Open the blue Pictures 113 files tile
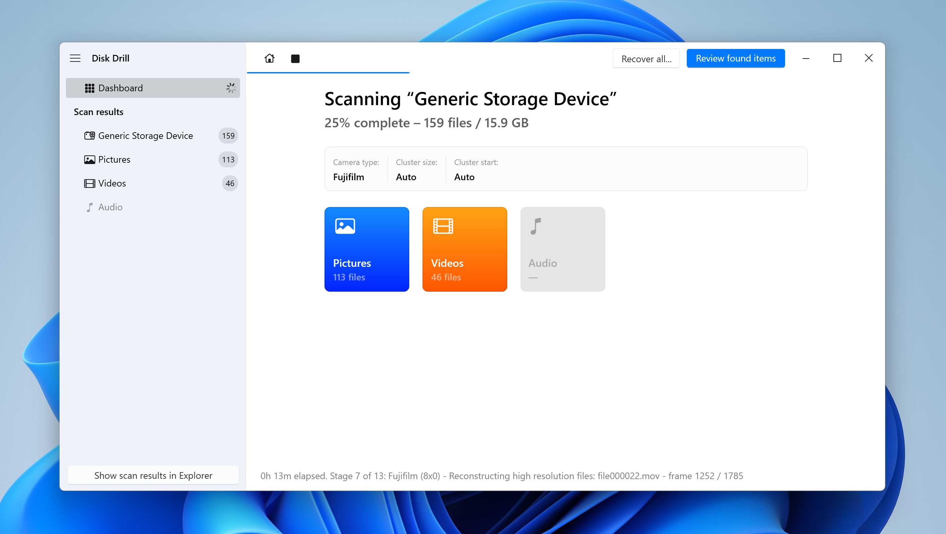946x534 pixels. tap(367, 249)
